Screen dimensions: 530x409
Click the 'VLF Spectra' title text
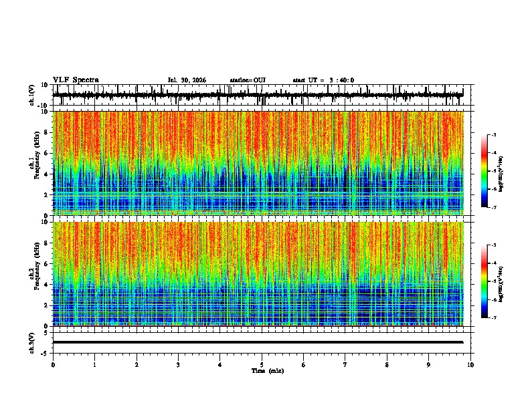coord(76,80)
